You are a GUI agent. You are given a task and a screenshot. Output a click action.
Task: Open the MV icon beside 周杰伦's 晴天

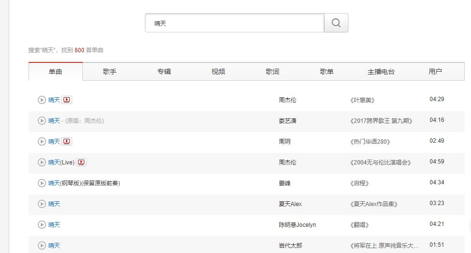point(67,100)
